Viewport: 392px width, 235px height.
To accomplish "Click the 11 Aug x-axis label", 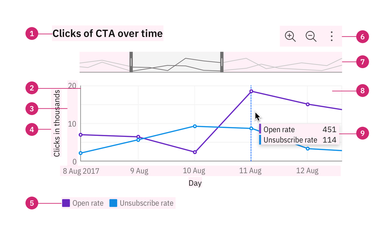I will (x=250, y=171).
